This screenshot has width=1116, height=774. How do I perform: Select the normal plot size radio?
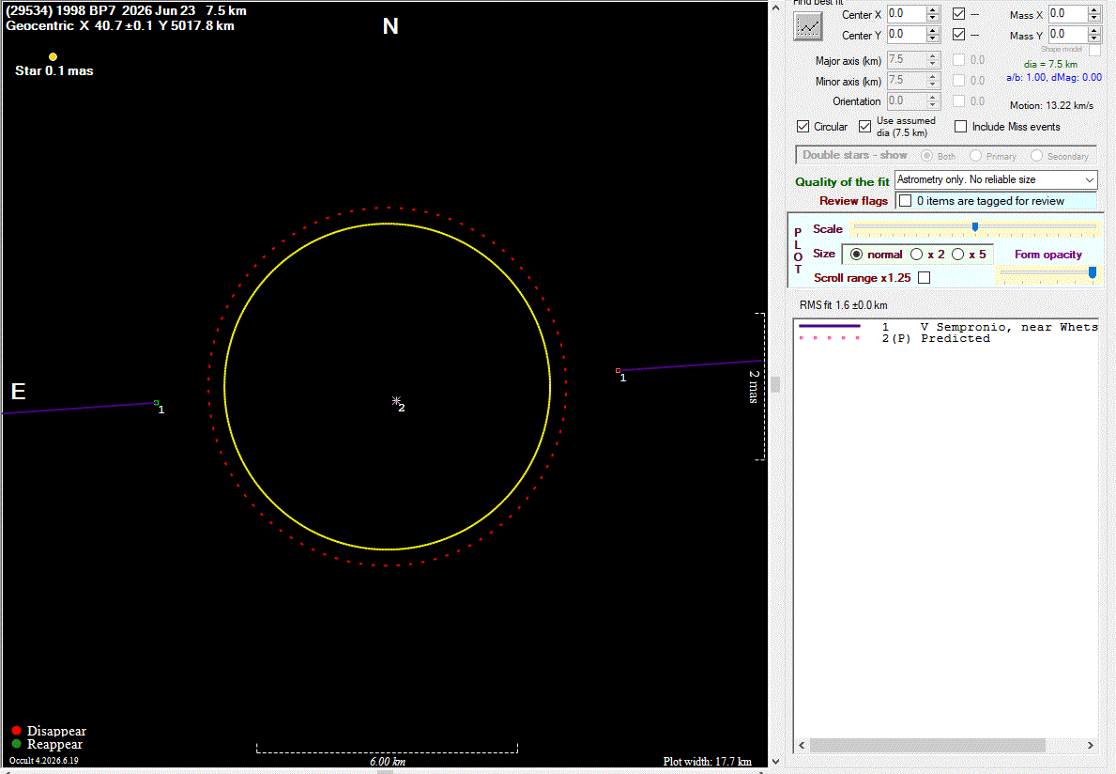click(856, 255)
